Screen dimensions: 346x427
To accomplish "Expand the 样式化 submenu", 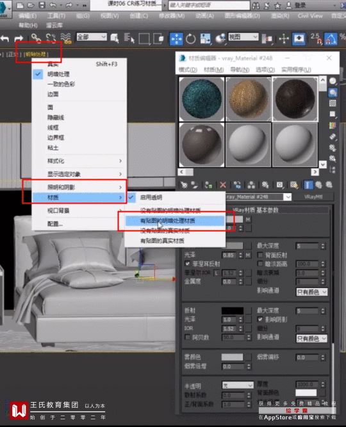I will point(79,161).
